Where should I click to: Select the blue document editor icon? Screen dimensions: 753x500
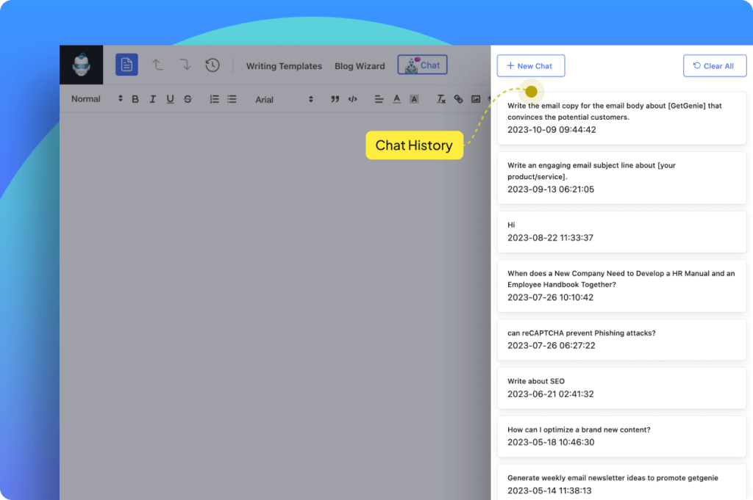[x=126, y=65]
